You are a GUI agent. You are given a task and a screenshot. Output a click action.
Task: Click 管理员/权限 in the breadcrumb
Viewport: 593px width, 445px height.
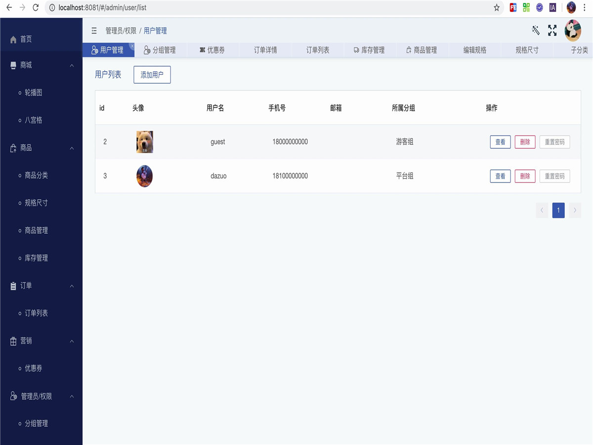coord(121,31)
